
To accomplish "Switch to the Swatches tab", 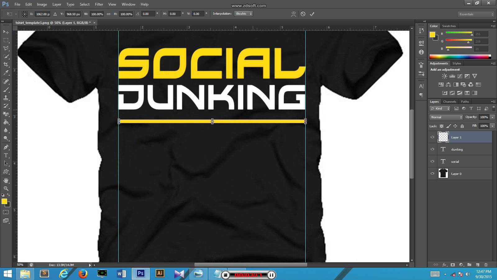I will [449, 26].
